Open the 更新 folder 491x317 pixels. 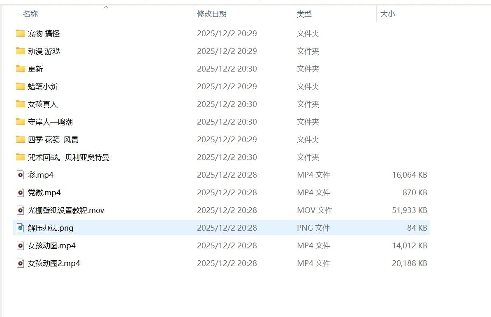36,69
